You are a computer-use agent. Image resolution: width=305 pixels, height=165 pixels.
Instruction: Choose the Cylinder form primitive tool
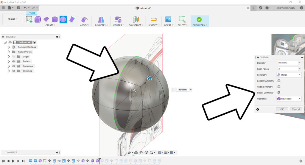tap(55, 19)
